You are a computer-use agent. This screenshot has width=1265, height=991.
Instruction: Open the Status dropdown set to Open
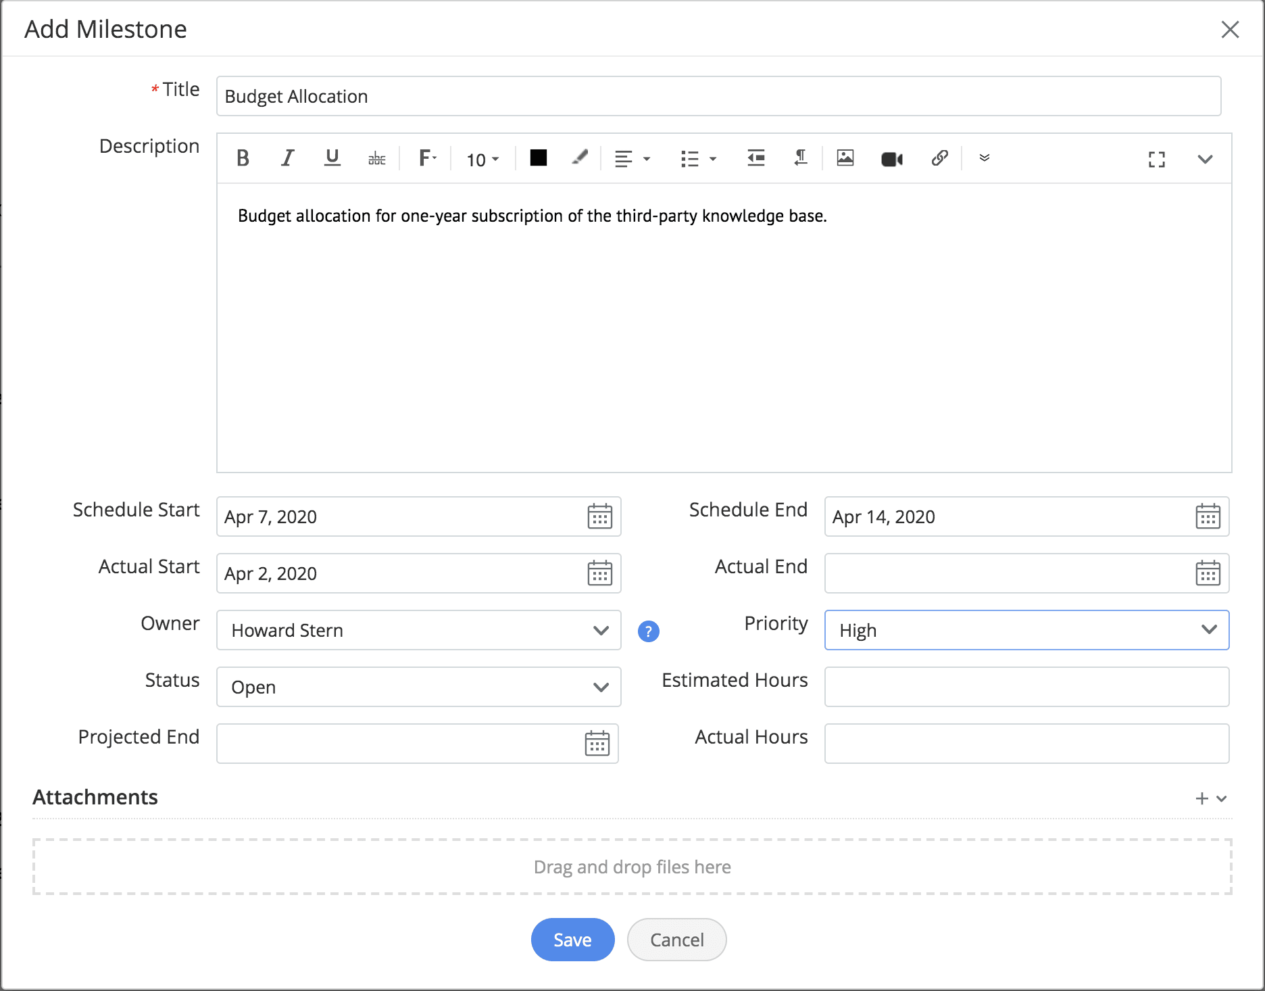coord(418,687)
